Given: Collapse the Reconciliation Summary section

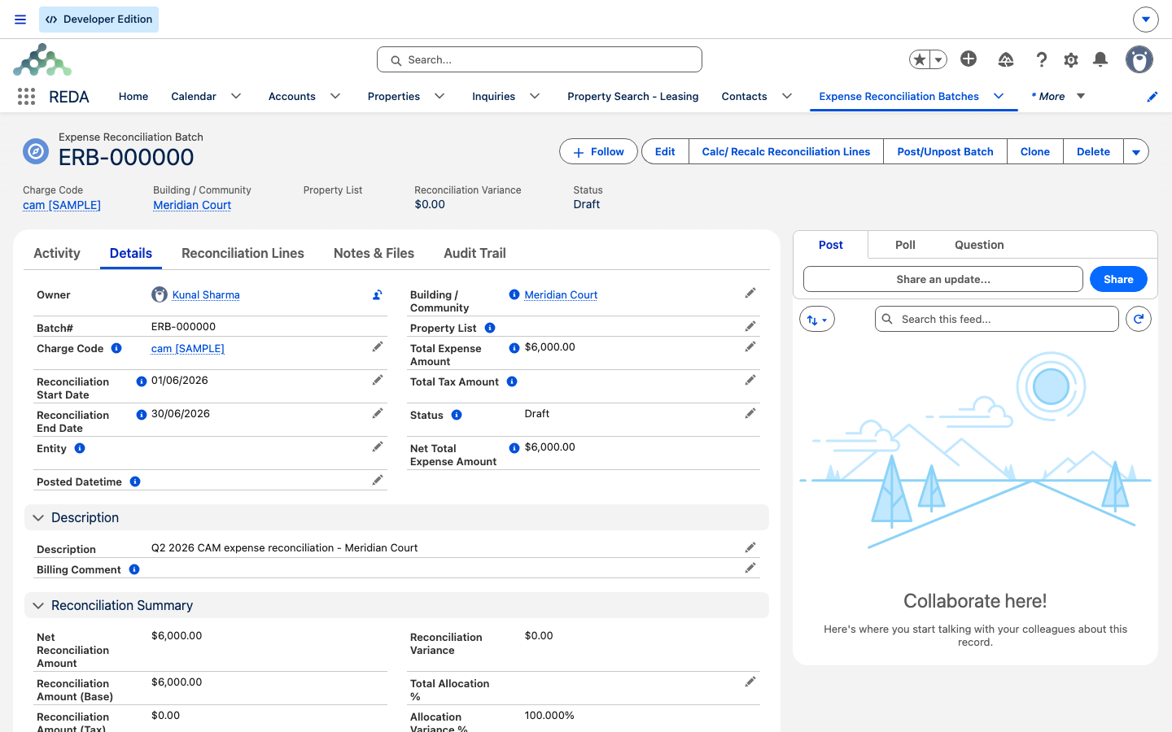Looking at the screenshot, I should (38, 606).
